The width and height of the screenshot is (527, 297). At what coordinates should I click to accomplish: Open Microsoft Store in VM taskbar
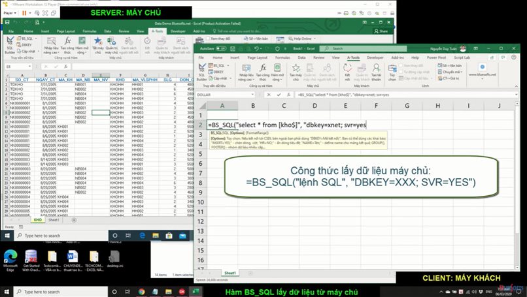(169, 236)
